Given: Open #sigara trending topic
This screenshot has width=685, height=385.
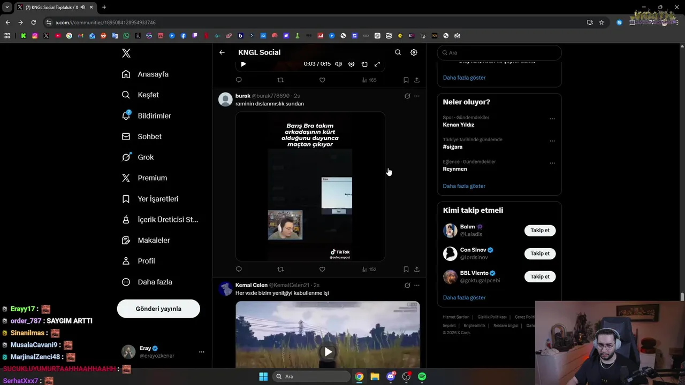Looking at the screenshot, I should 453,147.
